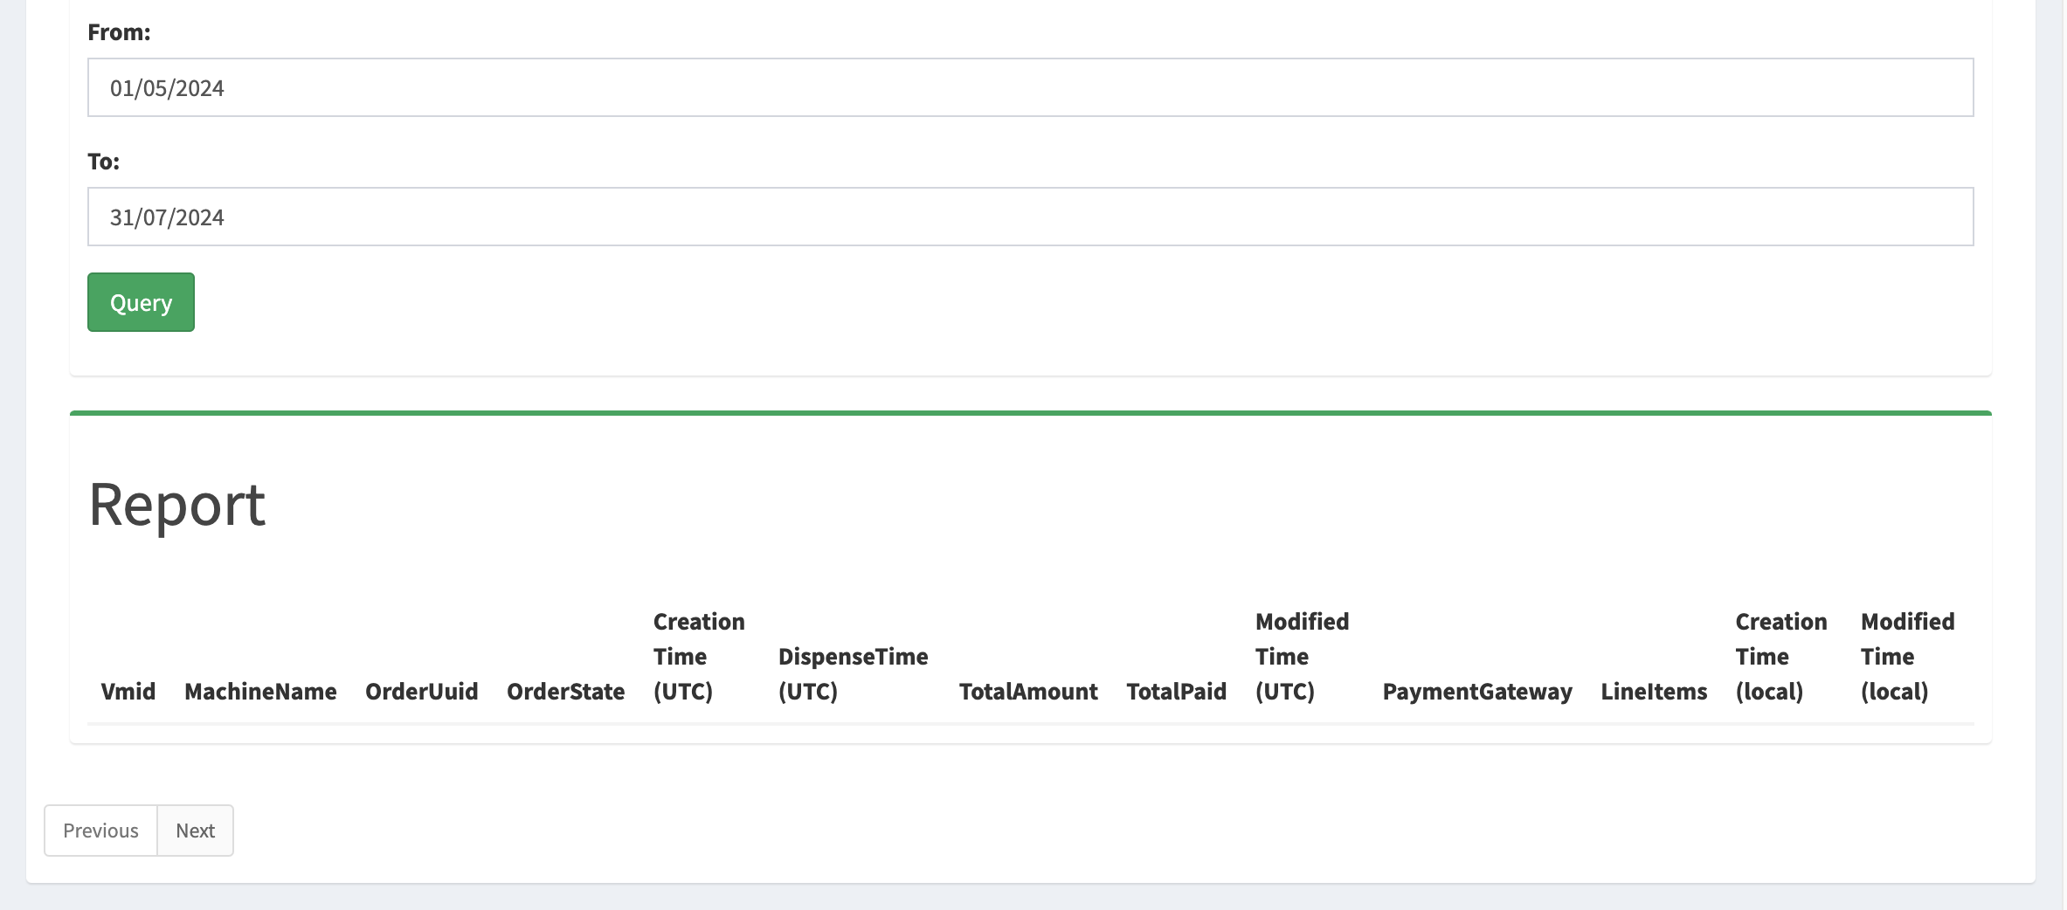Click the DispenseTime (UTC) column header
Image resolution: width=2067 pixels, height=910 pixels.
[x=853, y=673]
